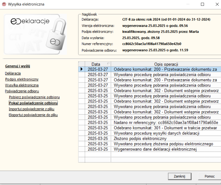This screenshot has height=185, width=221.
Task: Click the Generuj i wyślij heading
Action: click(18, 66)
